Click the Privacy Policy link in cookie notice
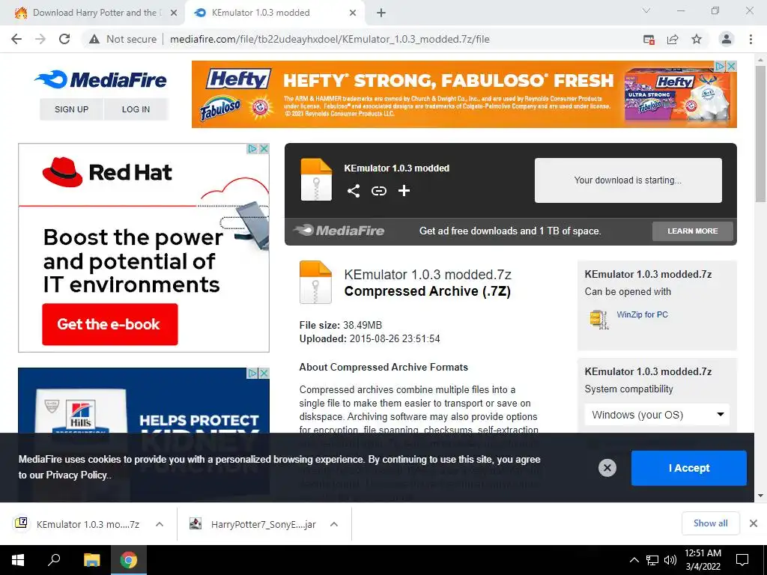Screen dimensions: 767x575 click(x=76, y=475)
